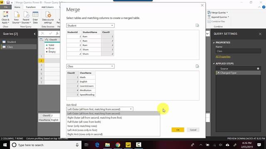Close the Merge dialog with the X
This screenshot has width=266, height=149.
(x=202, y=5)
